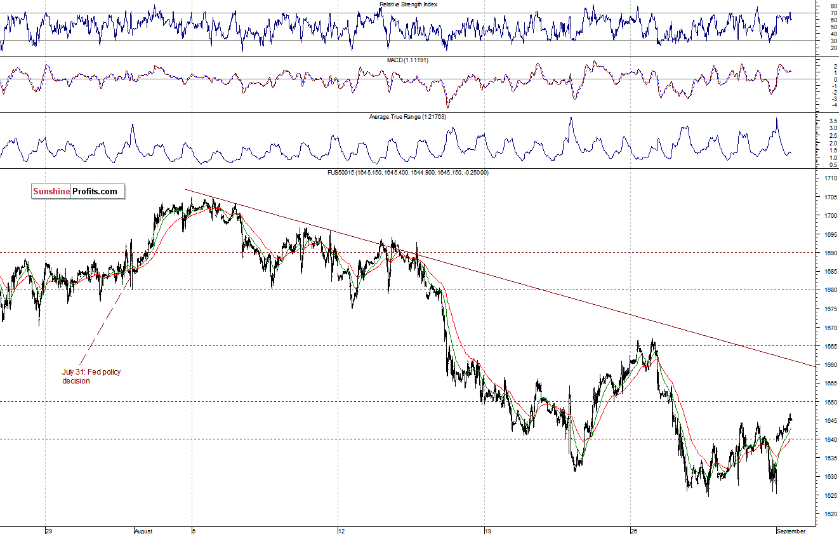Click the "July 31: Fed policy decision" annotation
The image size is (839, 534).
(x=91, y=377)
